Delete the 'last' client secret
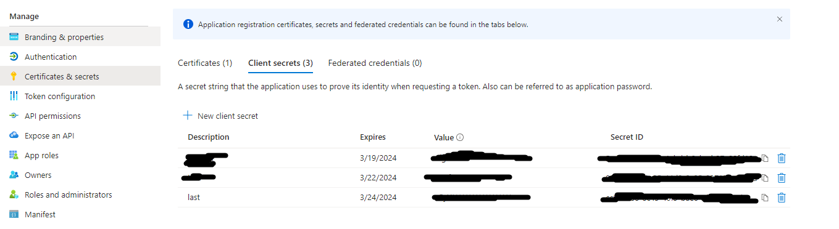 point(781,198)
